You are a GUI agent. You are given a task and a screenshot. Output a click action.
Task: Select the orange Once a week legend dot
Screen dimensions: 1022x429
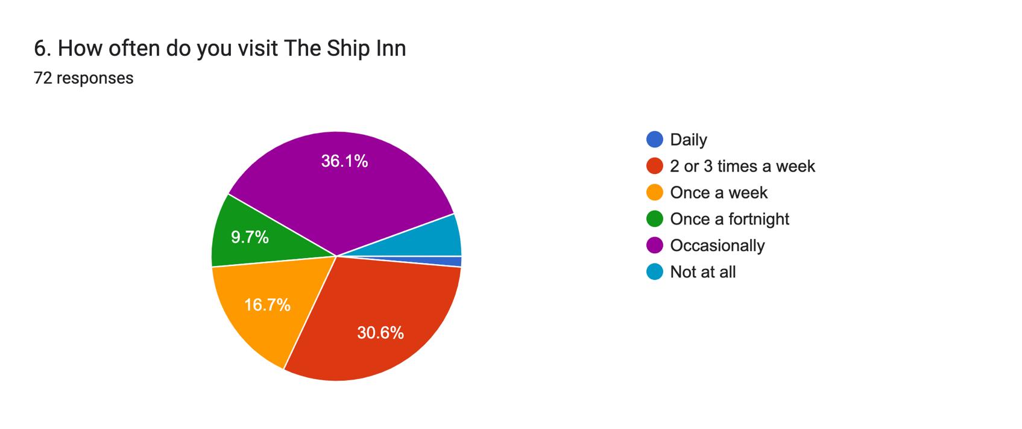click(x=654, y=193)
